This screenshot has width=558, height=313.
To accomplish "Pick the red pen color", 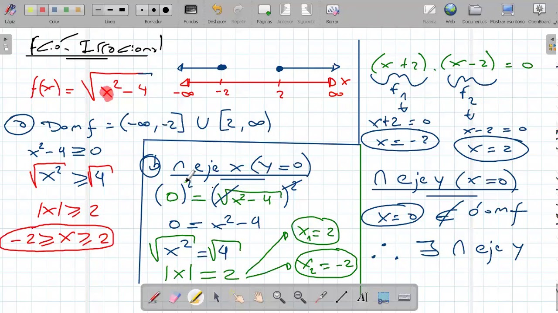I will 42,10.
